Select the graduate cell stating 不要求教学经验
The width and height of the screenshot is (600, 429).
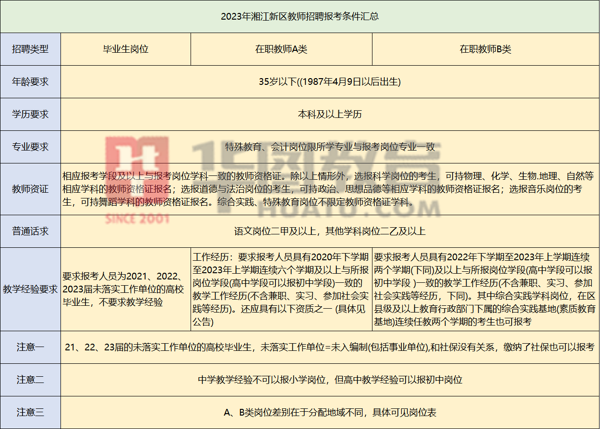pos(126,289)
